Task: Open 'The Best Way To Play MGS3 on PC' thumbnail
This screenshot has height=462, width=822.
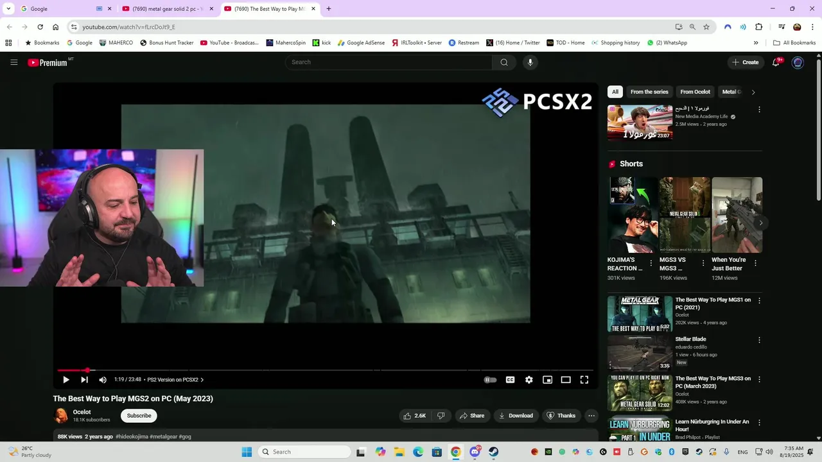Action: pyautogui.click(x=640, y=393)
